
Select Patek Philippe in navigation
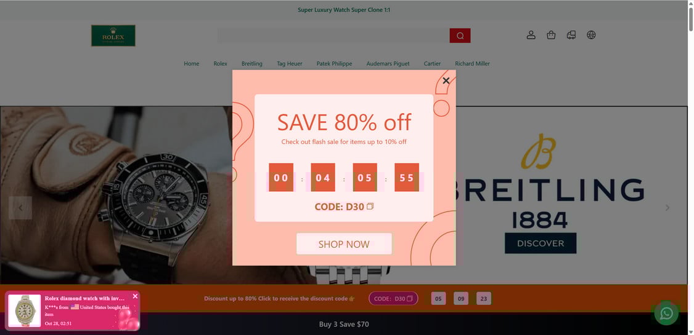pos(334,63)
